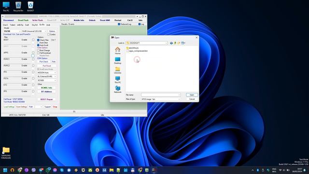Switch to the One C tab

pos(5,25)
